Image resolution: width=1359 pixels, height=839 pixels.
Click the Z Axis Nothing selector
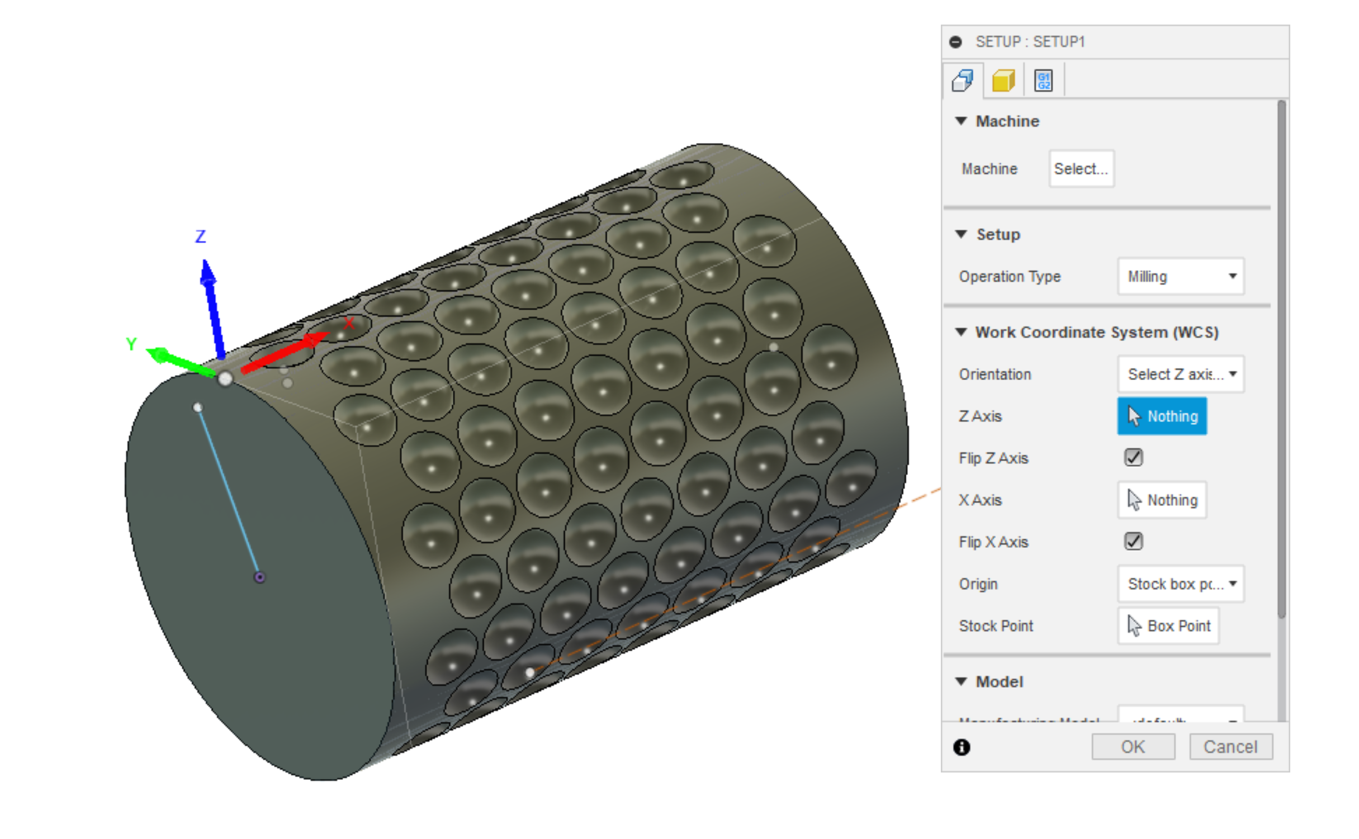click(x=1162, y=416)
